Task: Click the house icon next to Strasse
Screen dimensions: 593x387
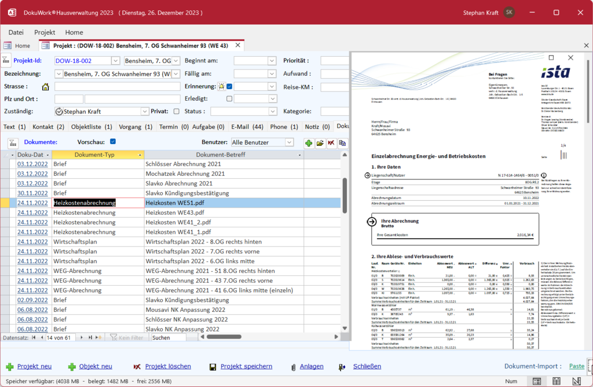Action: coord(45,87)
